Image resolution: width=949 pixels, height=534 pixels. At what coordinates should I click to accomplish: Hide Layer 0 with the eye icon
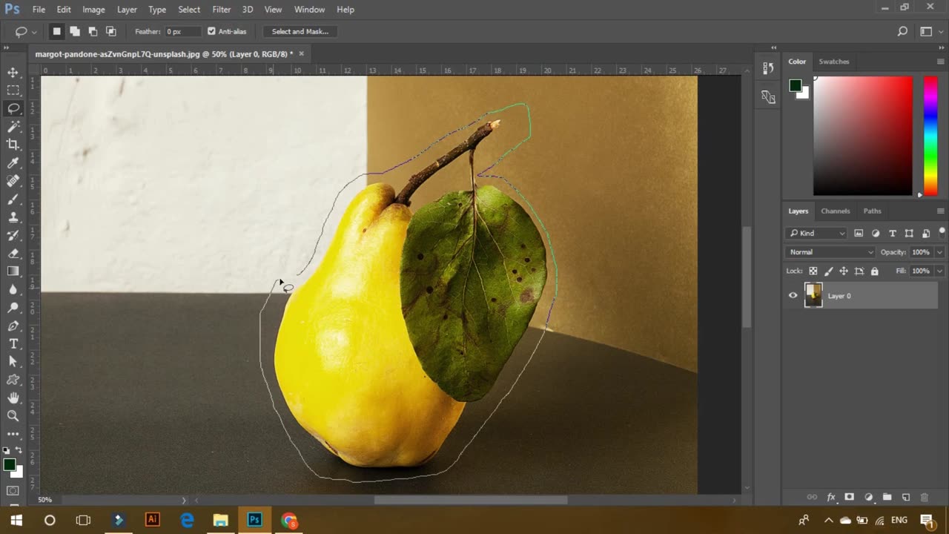(x=793, y=295)
